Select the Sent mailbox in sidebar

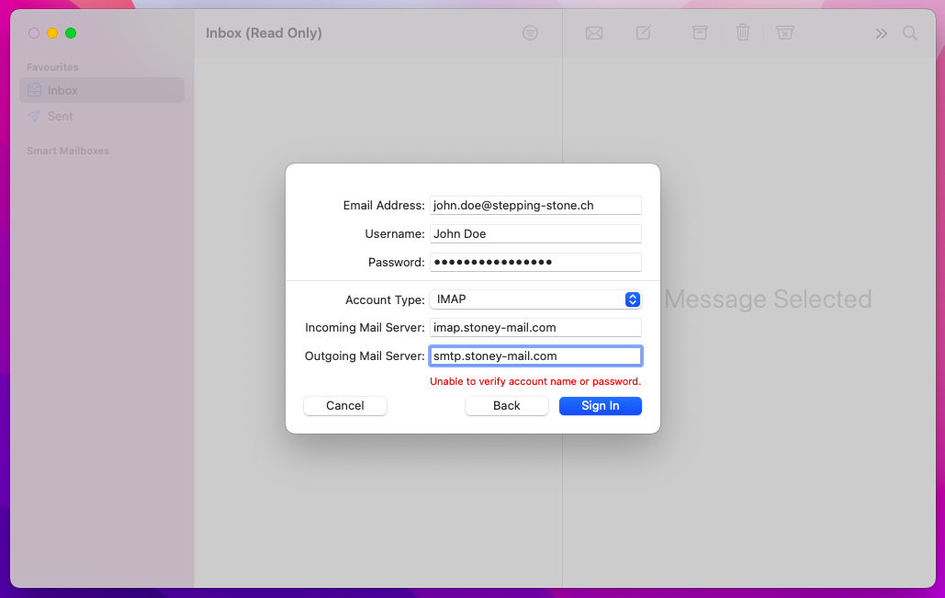pos(61,117)
